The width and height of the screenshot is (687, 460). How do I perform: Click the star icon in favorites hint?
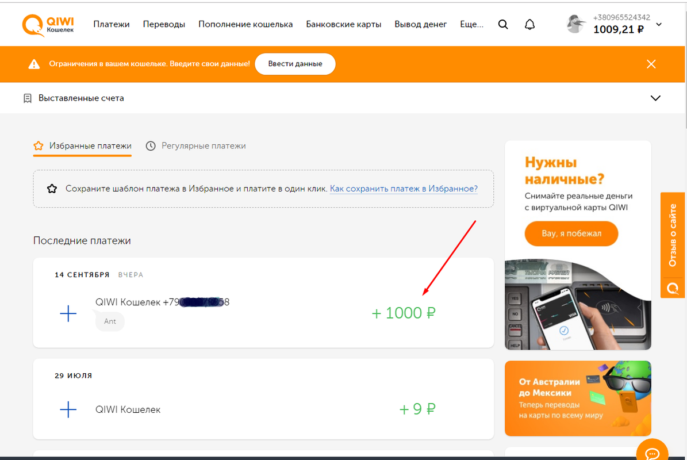(x=52, y=189)
